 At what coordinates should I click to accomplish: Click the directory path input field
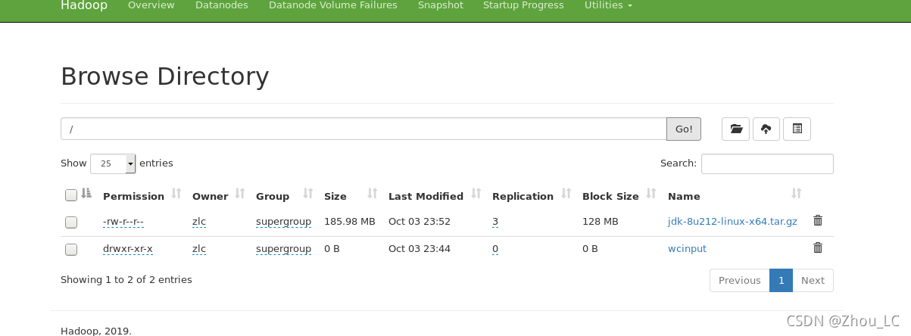pos(363,129)
